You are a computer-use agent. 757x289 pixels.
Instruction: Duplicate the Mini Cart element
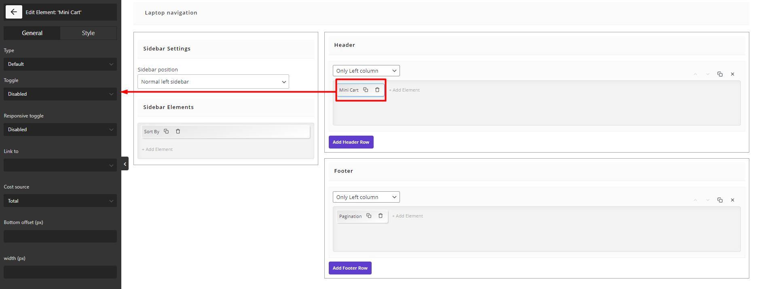coord(366,90)
